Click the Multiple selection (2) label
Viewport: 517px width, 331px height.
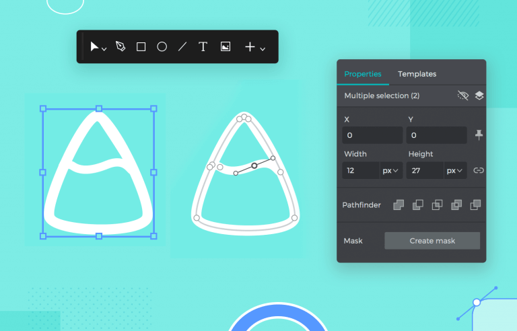pyautogui.click(x=382, y=96)
